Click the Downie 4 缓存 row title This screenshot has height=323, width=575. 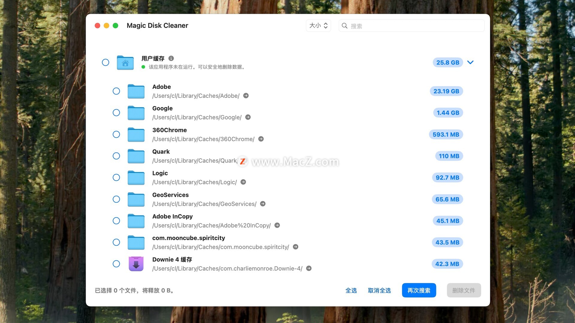[x=172, y=260]
